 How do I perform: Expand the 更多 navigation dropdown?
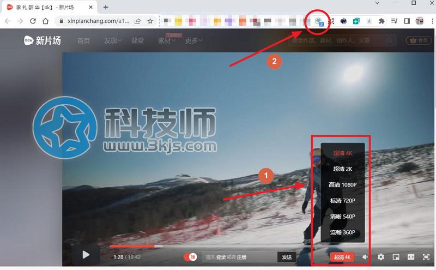tap(193, 41)
